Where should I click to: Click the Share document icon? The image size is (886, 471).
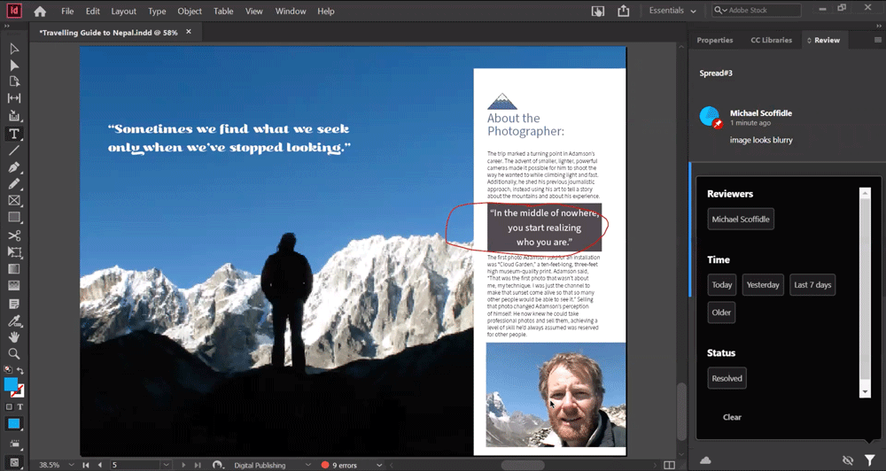tap(624, 11)
